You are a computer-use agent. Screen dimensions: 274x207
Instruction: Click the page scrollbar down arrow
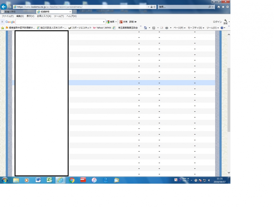(x=229, y=173)
